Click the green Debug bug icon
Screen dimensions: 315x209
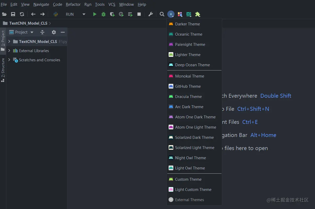(x=104, y=14)
